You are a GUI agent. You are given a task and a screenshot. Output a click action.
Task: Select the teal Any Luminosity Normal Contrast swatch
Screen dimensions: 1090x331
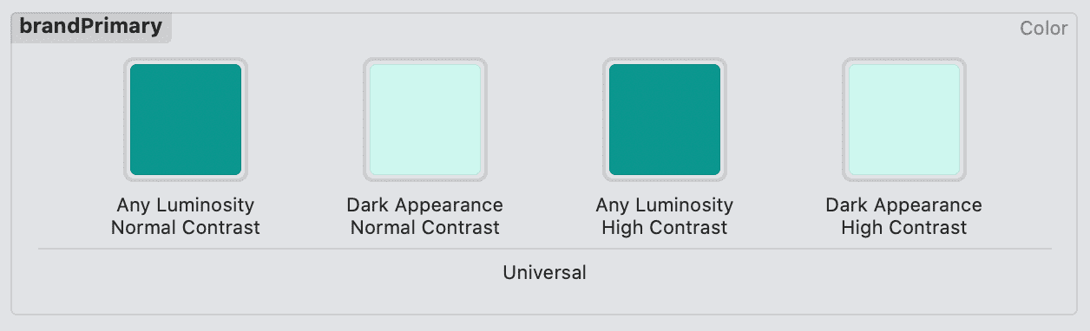[x=186, y=120]
